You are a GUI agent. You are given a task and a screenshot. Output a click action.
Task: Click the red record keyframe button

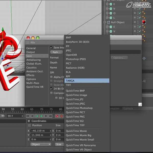click(x=57, y=116)
